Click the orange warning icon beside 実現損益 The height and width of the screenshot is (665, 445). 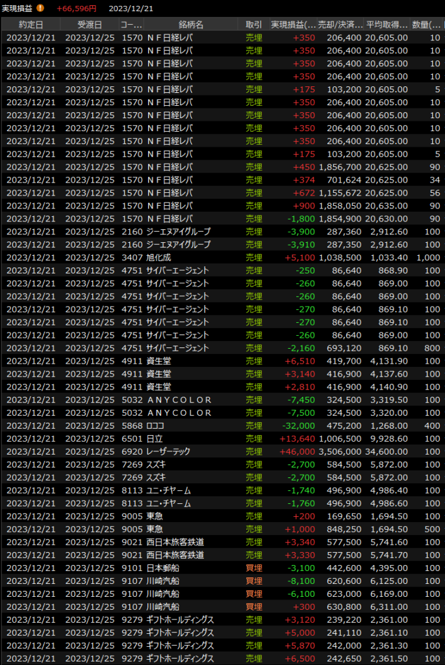point(40,8)
